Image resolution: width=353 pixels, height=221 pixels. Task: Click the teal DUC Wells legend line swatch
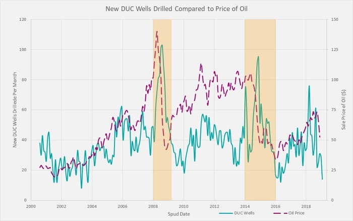(226, 213)
